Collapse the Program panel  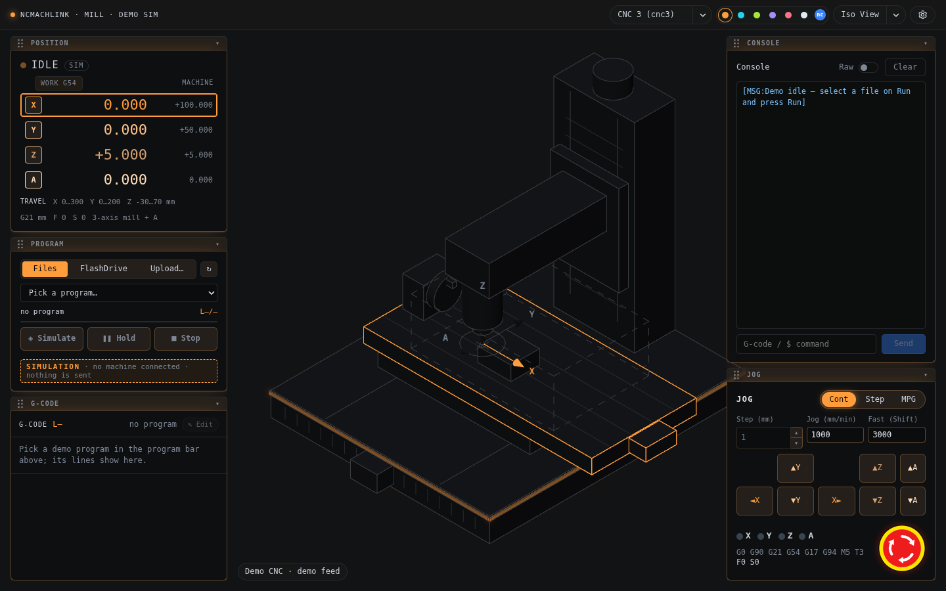(217, 244)
